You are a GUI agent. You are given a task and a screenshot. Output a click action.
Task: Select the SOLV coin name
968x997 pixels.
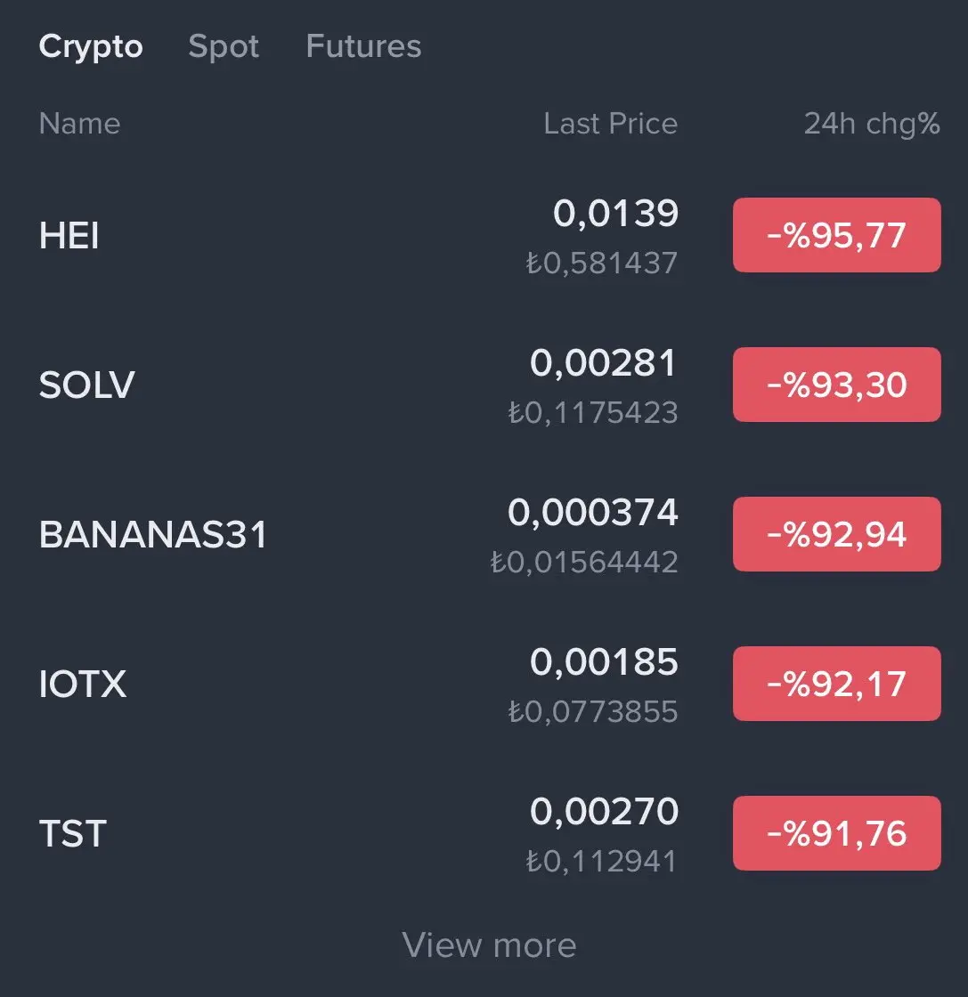(x=87, y=385)
